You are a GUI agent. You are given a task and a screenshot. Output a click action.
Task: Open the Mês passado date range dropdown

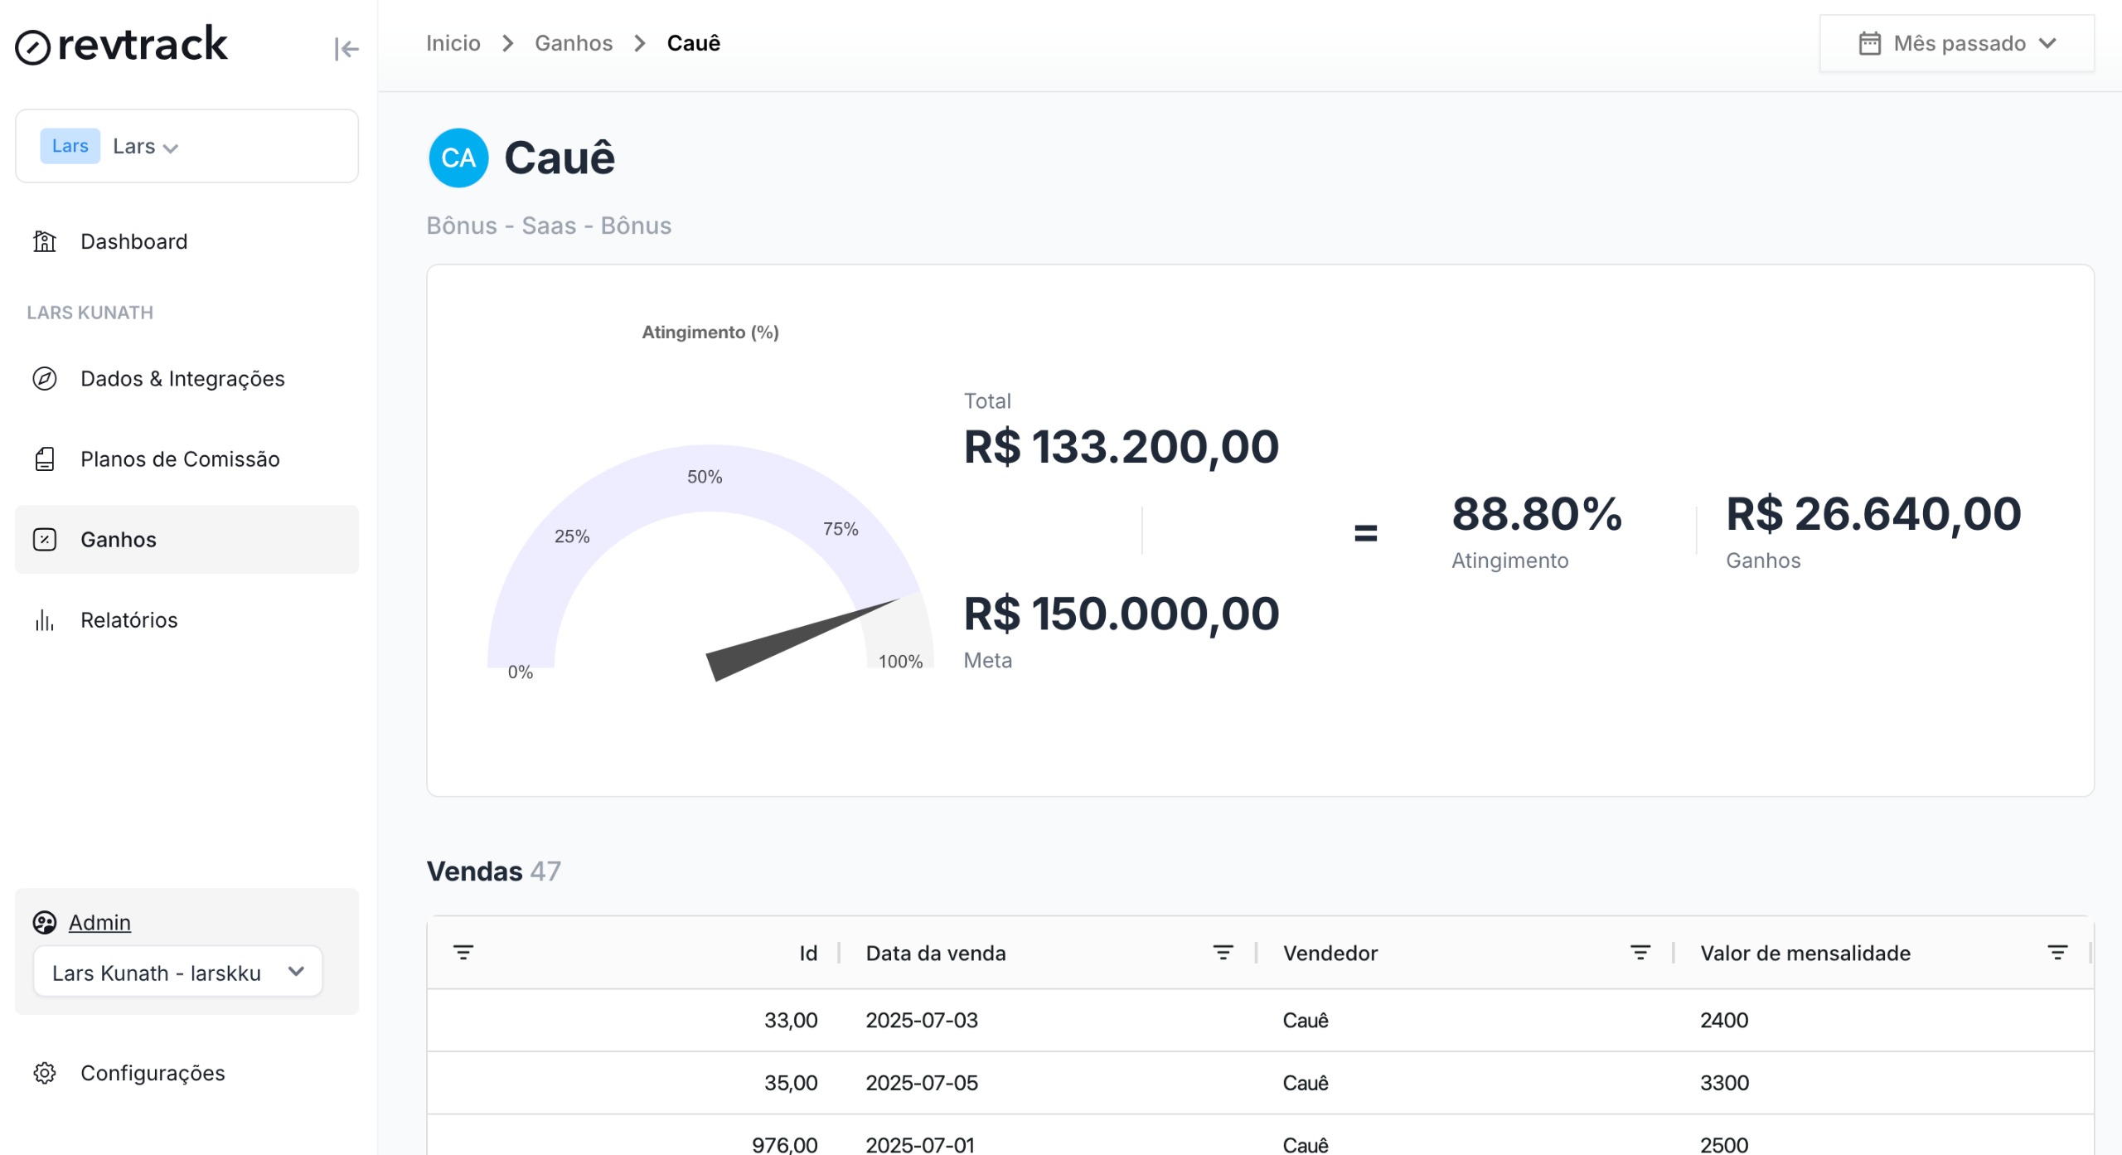[1956, 43]
